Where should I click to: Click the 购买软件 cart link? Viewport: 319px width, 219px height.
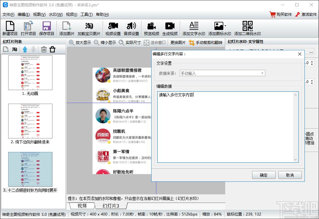pyautogui.click(x=280, y=15)
